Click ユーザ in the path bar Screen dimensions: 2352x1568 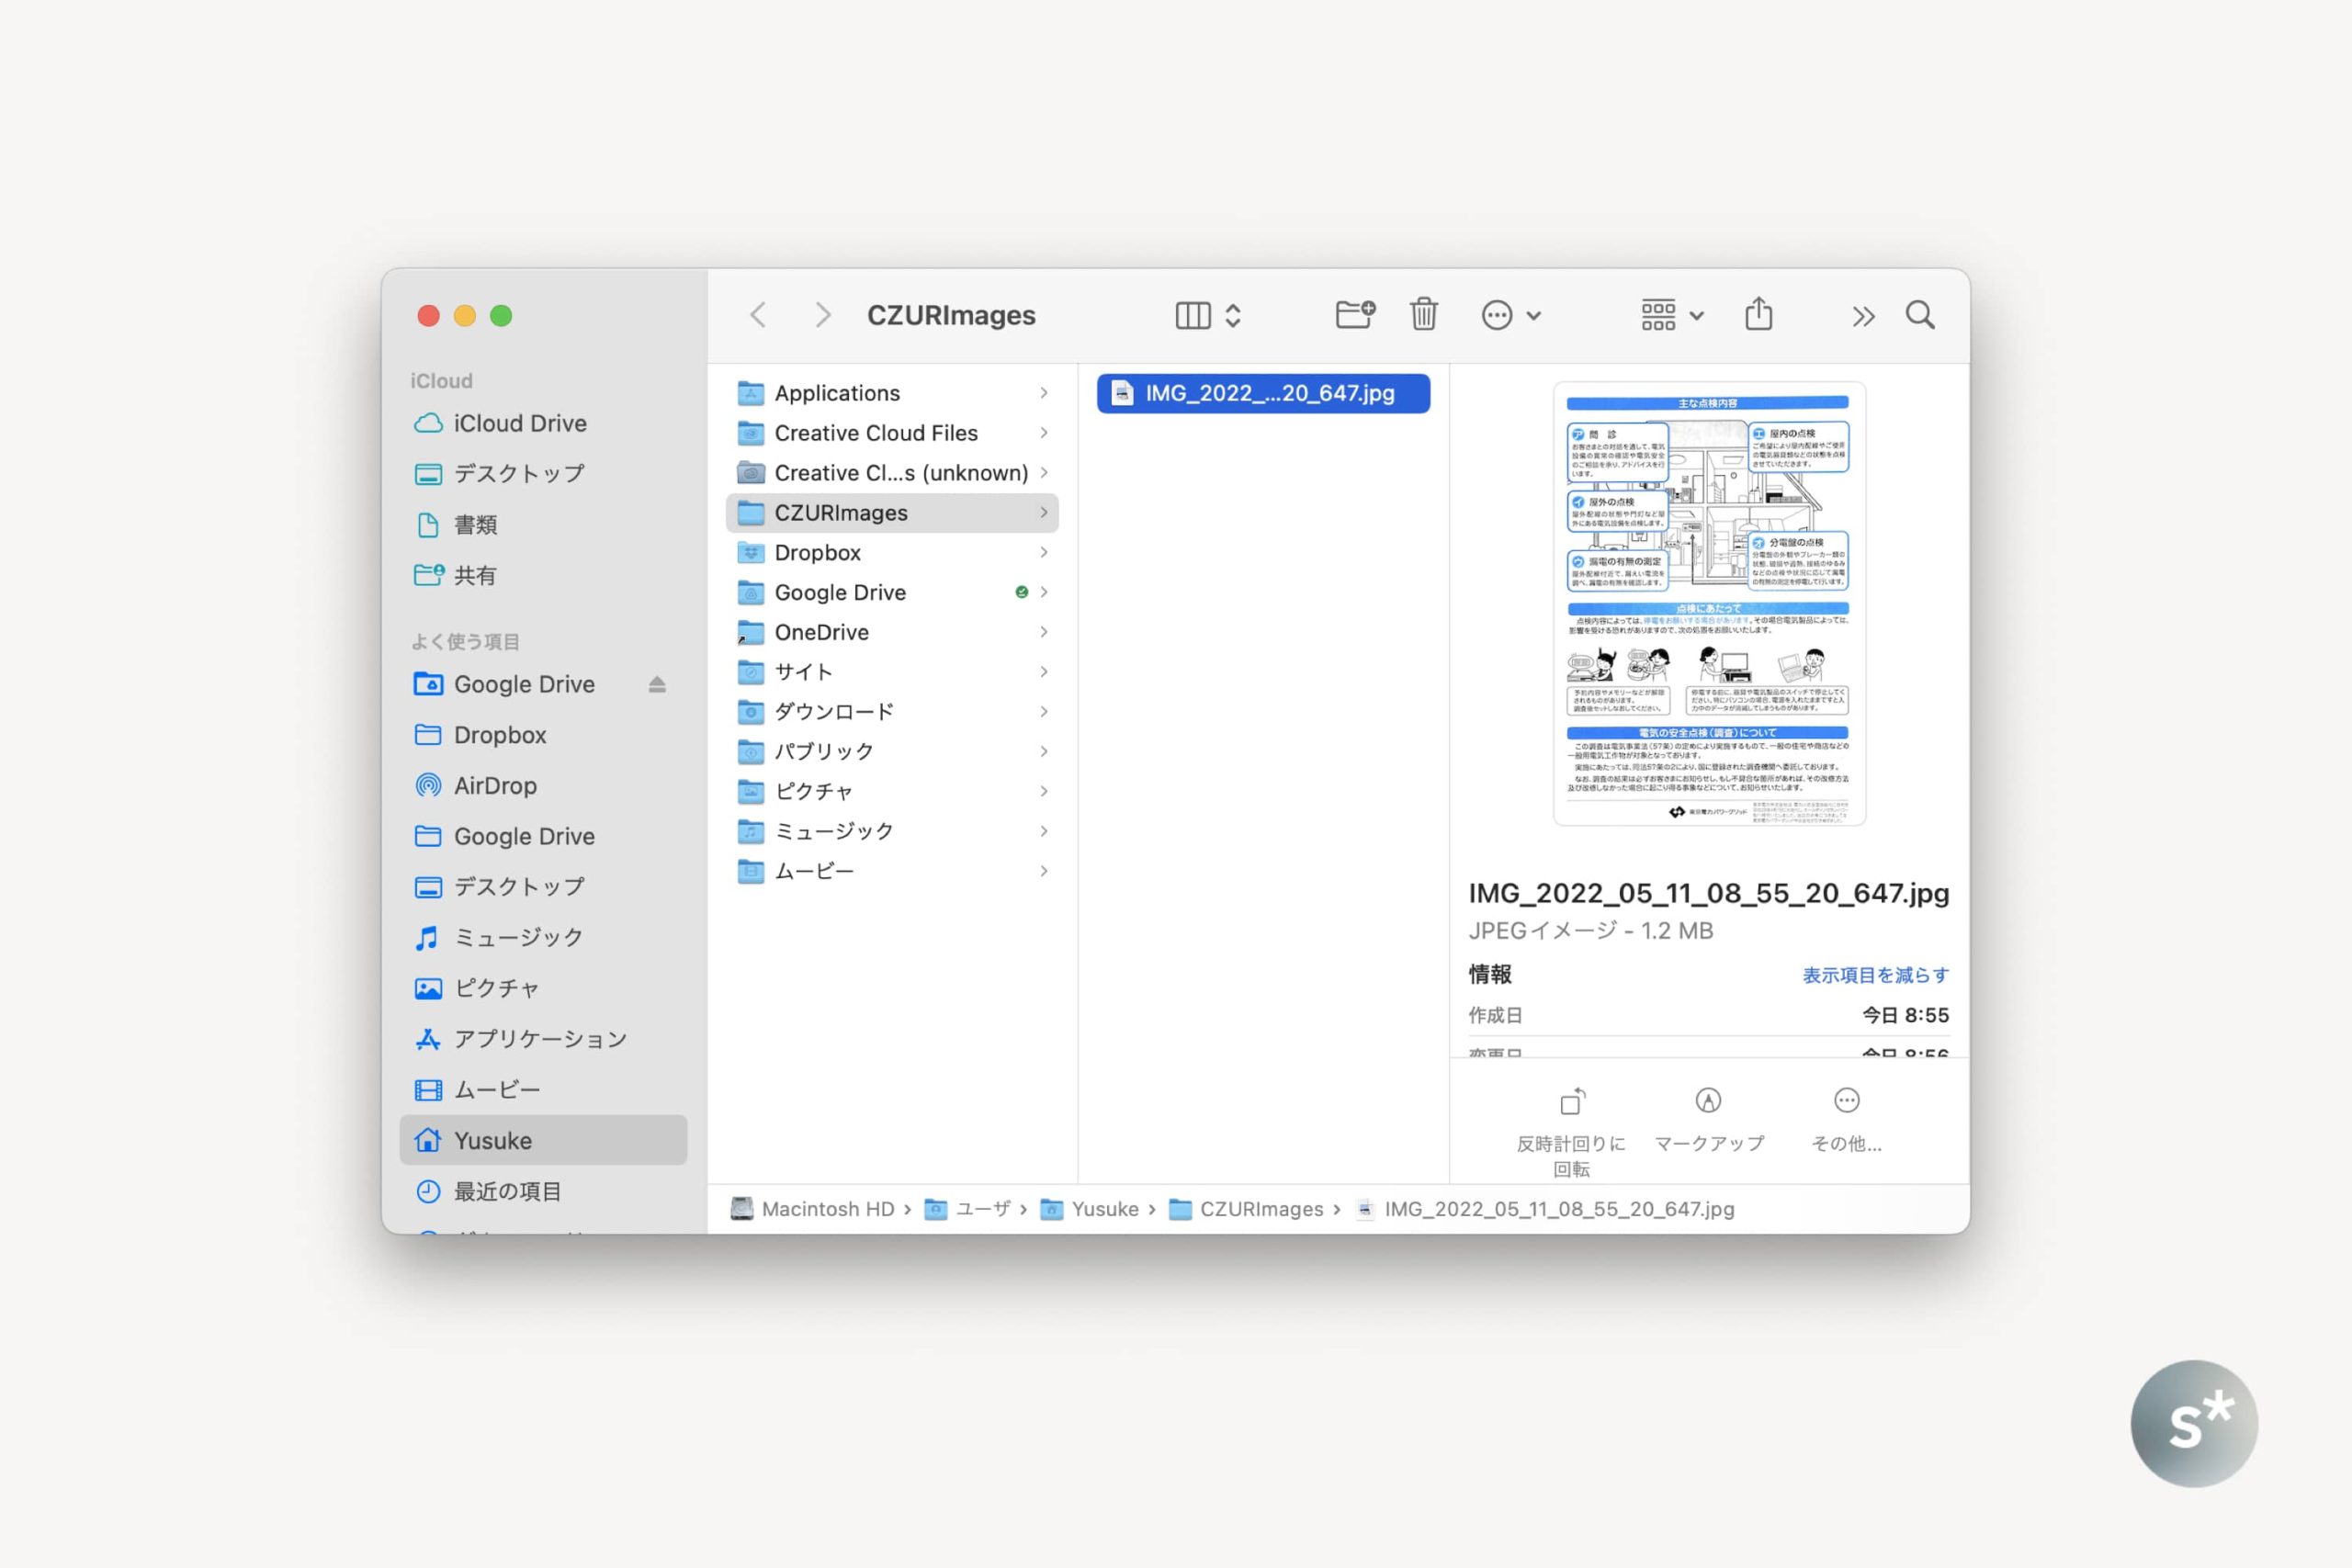[x=982, y=1209]
